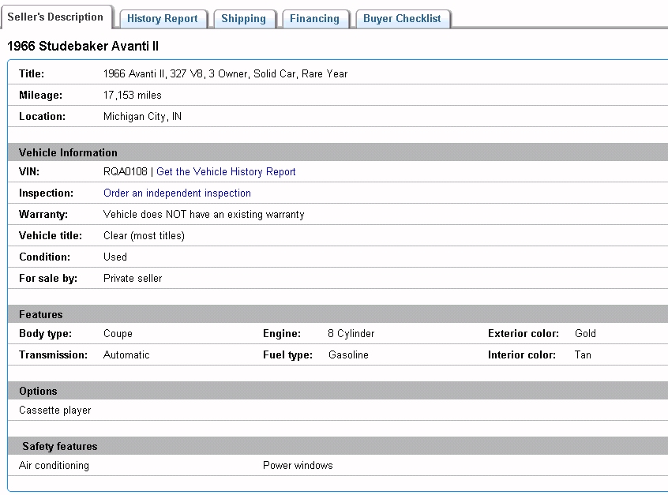668x495 pixels.
Task: Click the warranty text about NOT existing warranty
Action: pos(204,214)
